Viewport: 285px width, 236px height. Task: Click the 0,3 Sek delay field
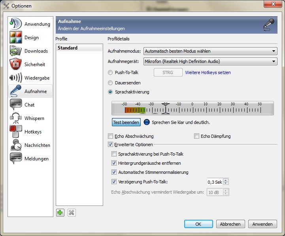pos(215,182)
